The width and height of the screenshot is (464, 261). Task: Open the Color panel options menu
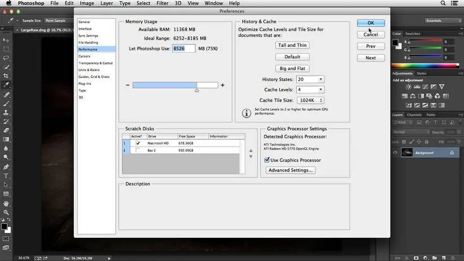coord(460,34)
